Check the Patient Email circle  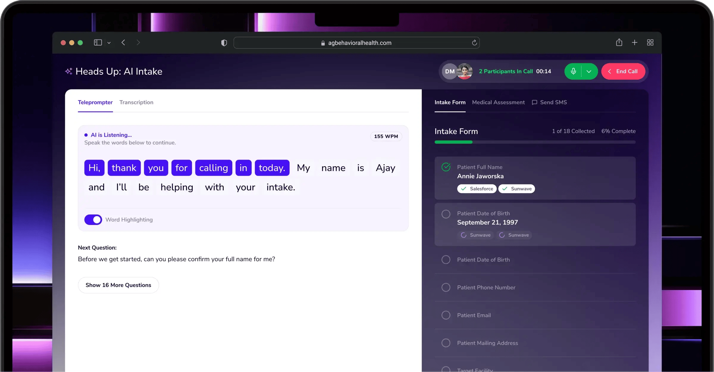coord(446,315)
